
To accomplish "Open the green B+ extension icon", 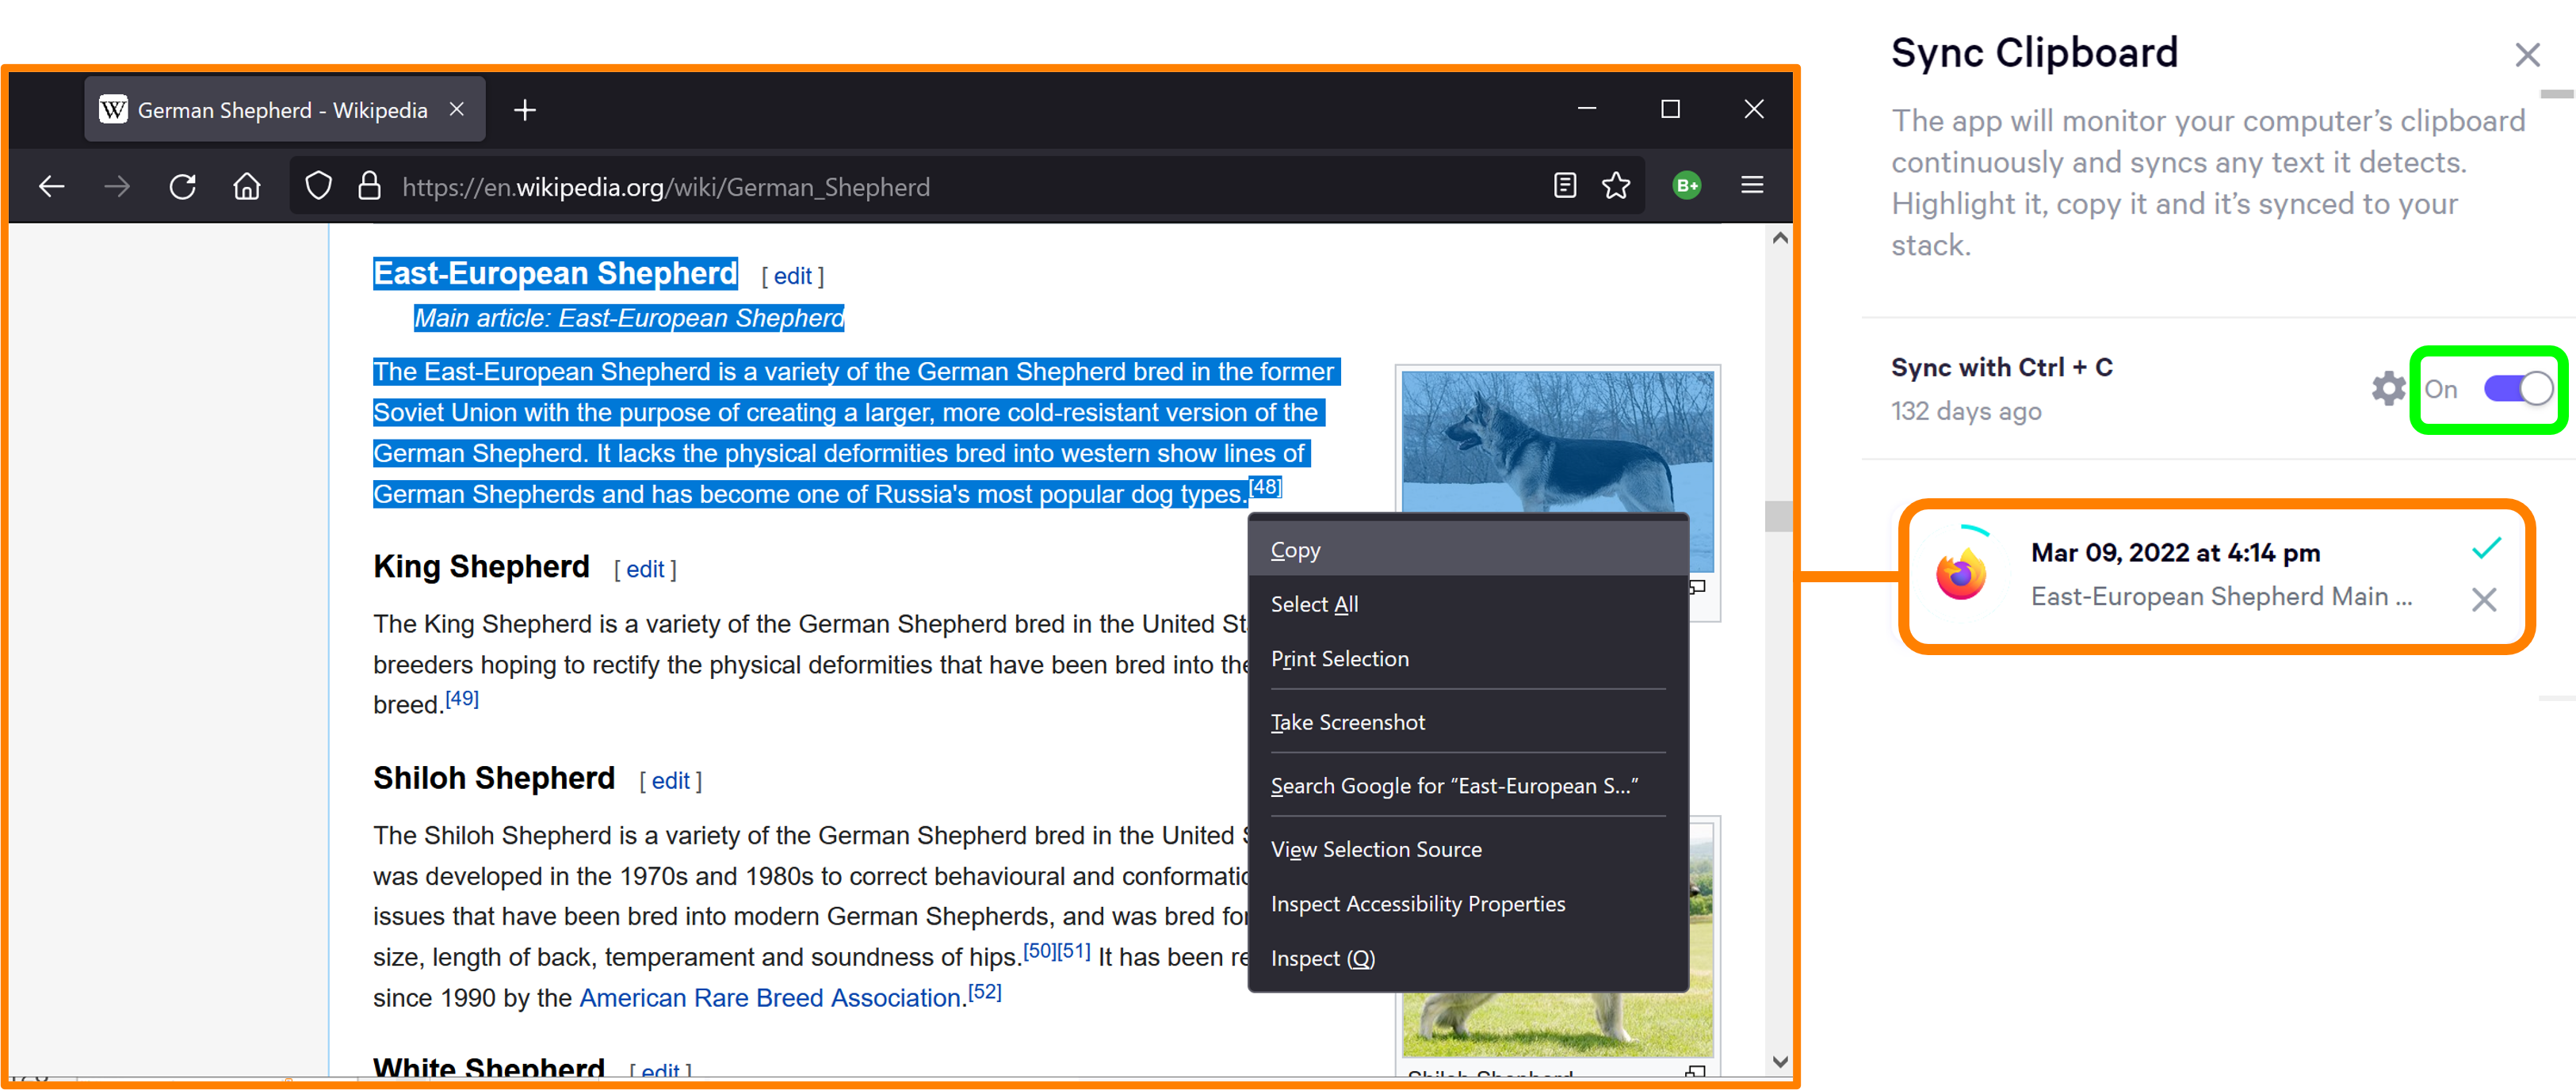I will 1686,186.
